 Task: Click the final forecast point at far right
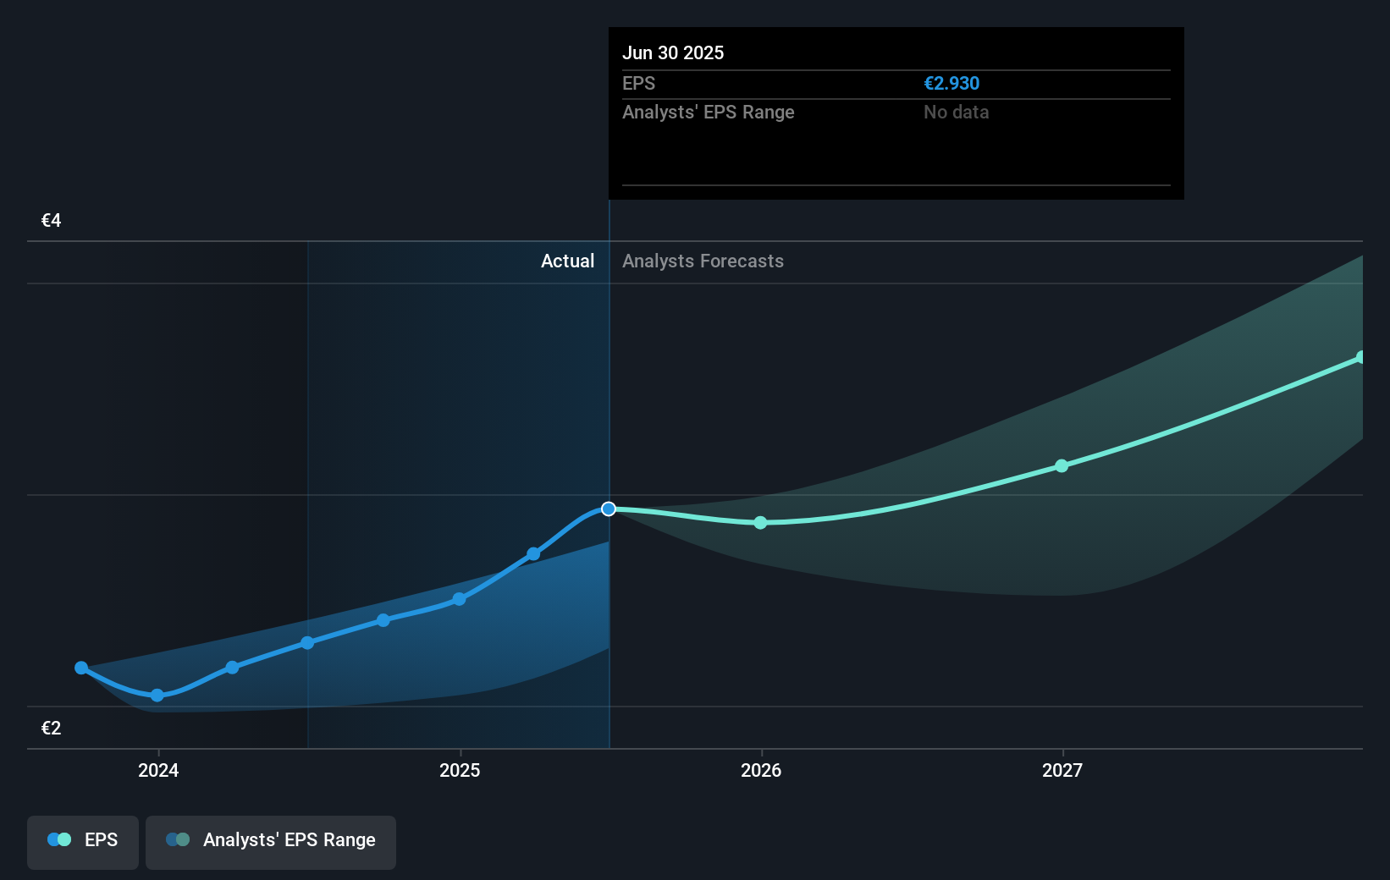(1360, 358)
